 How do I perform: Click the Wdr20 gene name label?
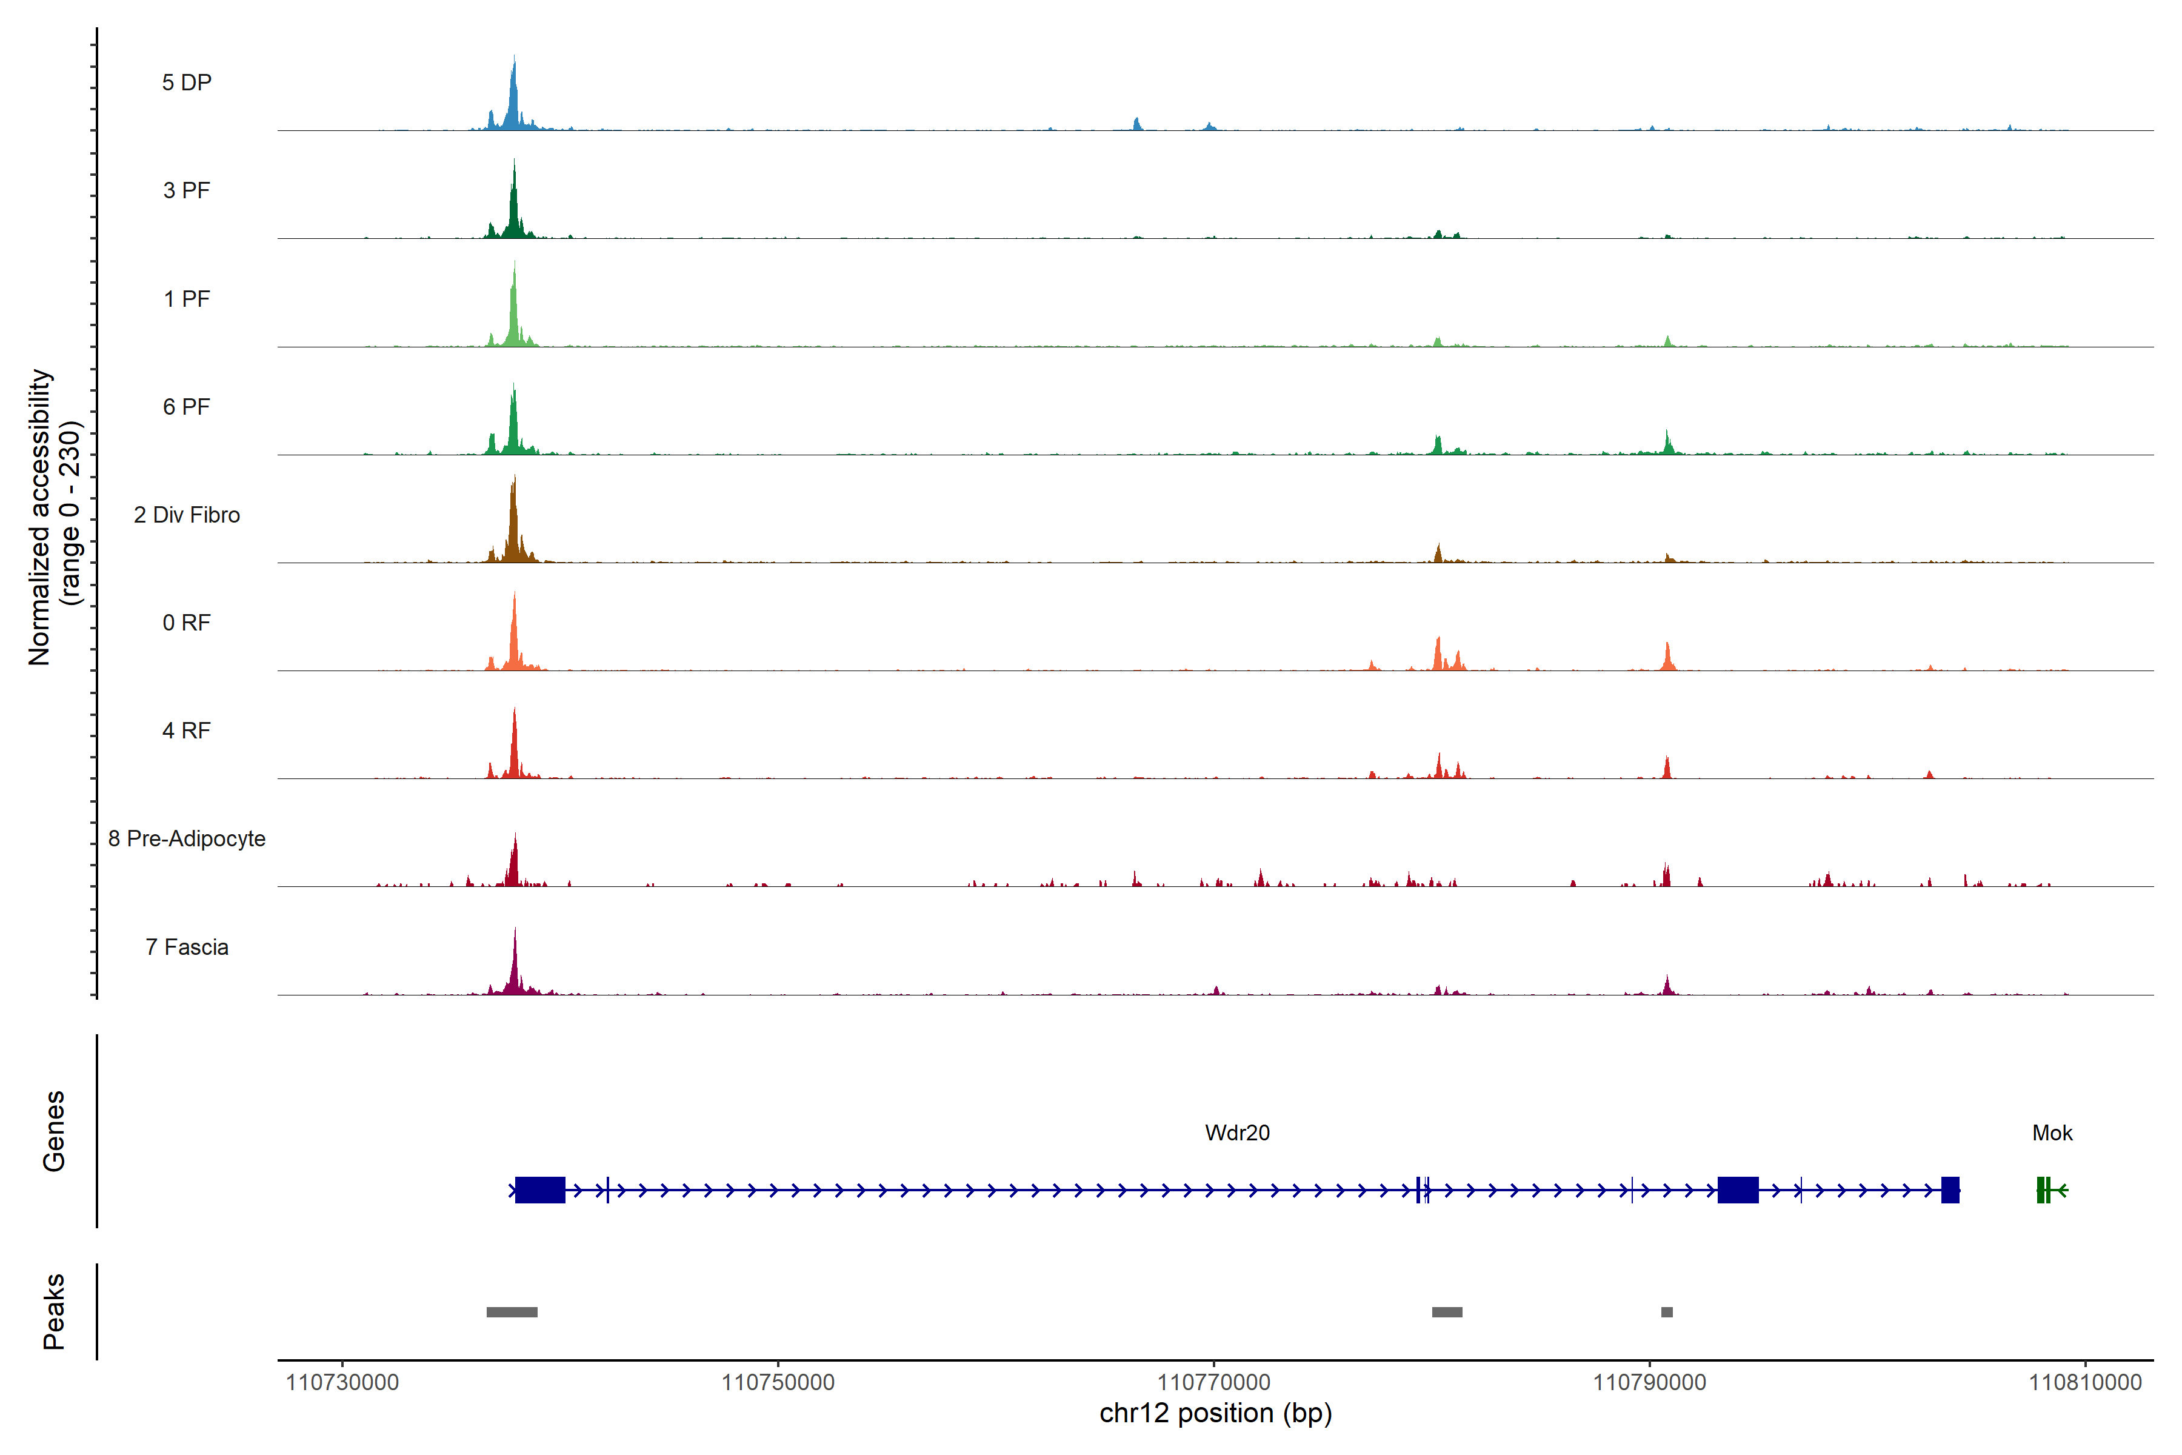coord(1236,1133)
